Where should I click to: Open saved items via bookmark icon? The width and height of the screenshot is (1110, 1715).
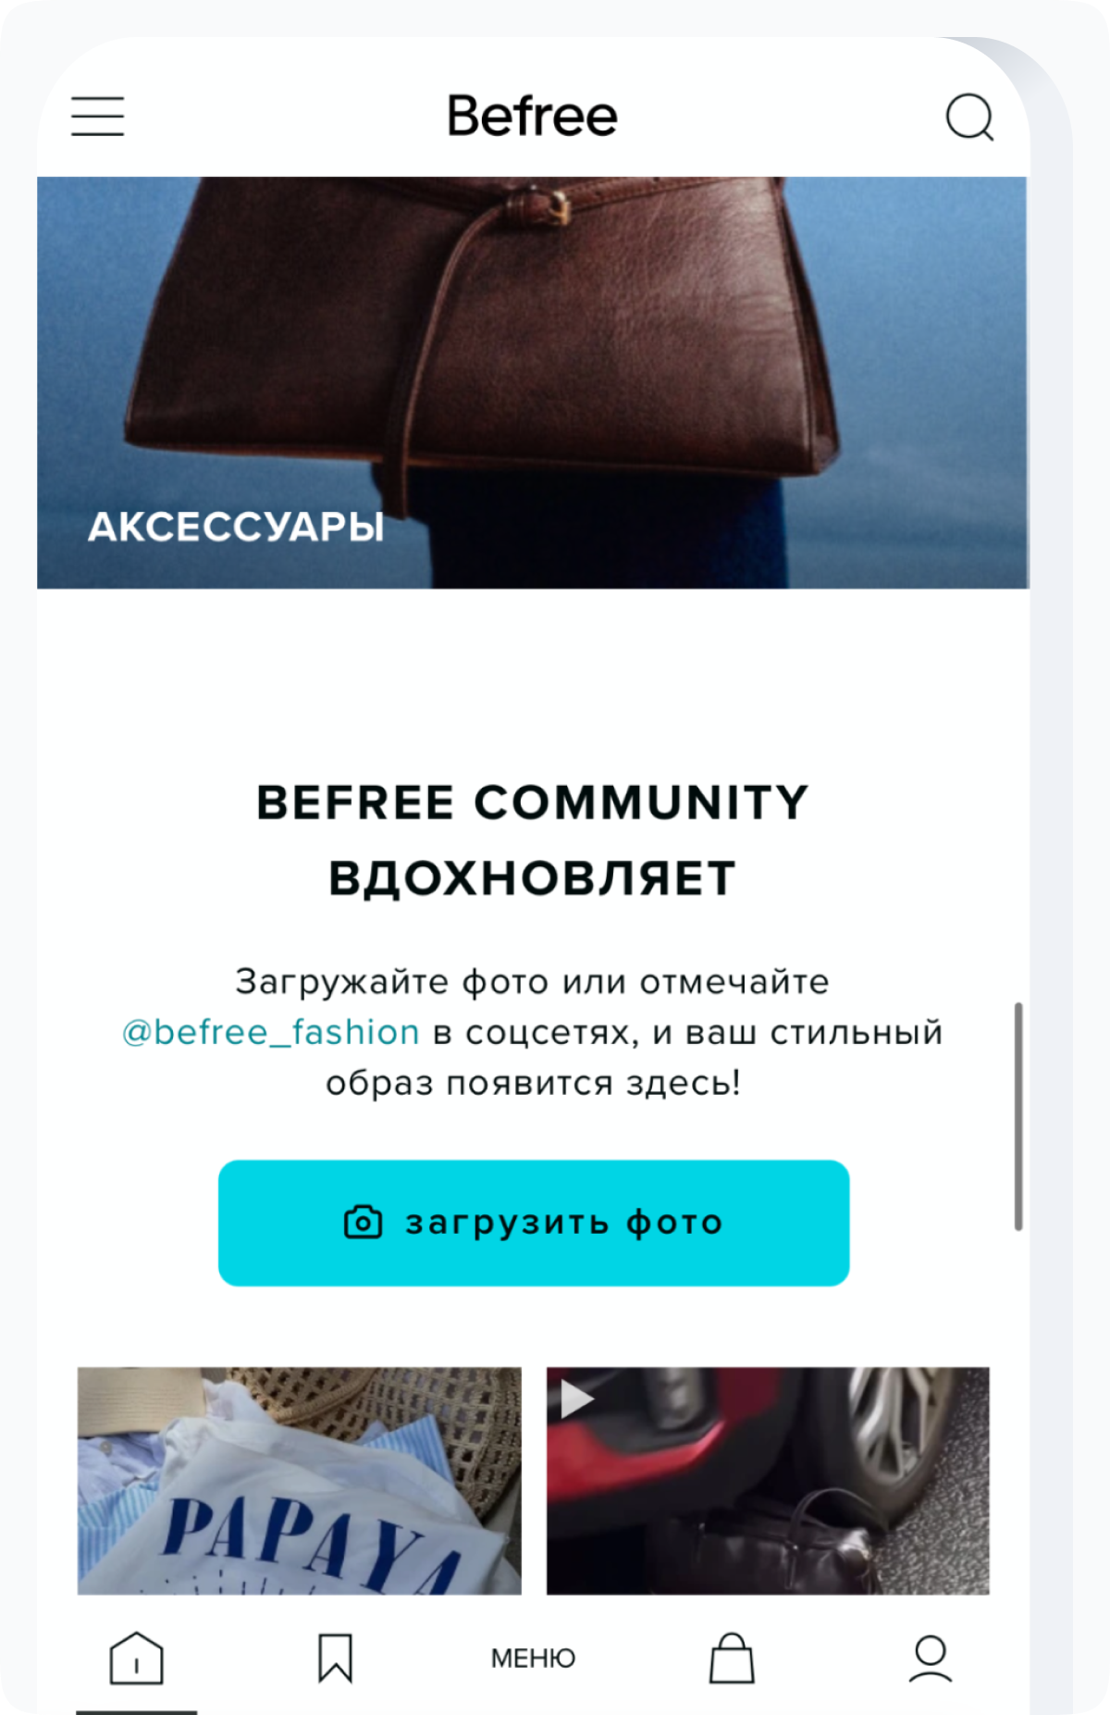coord(335,1658)
